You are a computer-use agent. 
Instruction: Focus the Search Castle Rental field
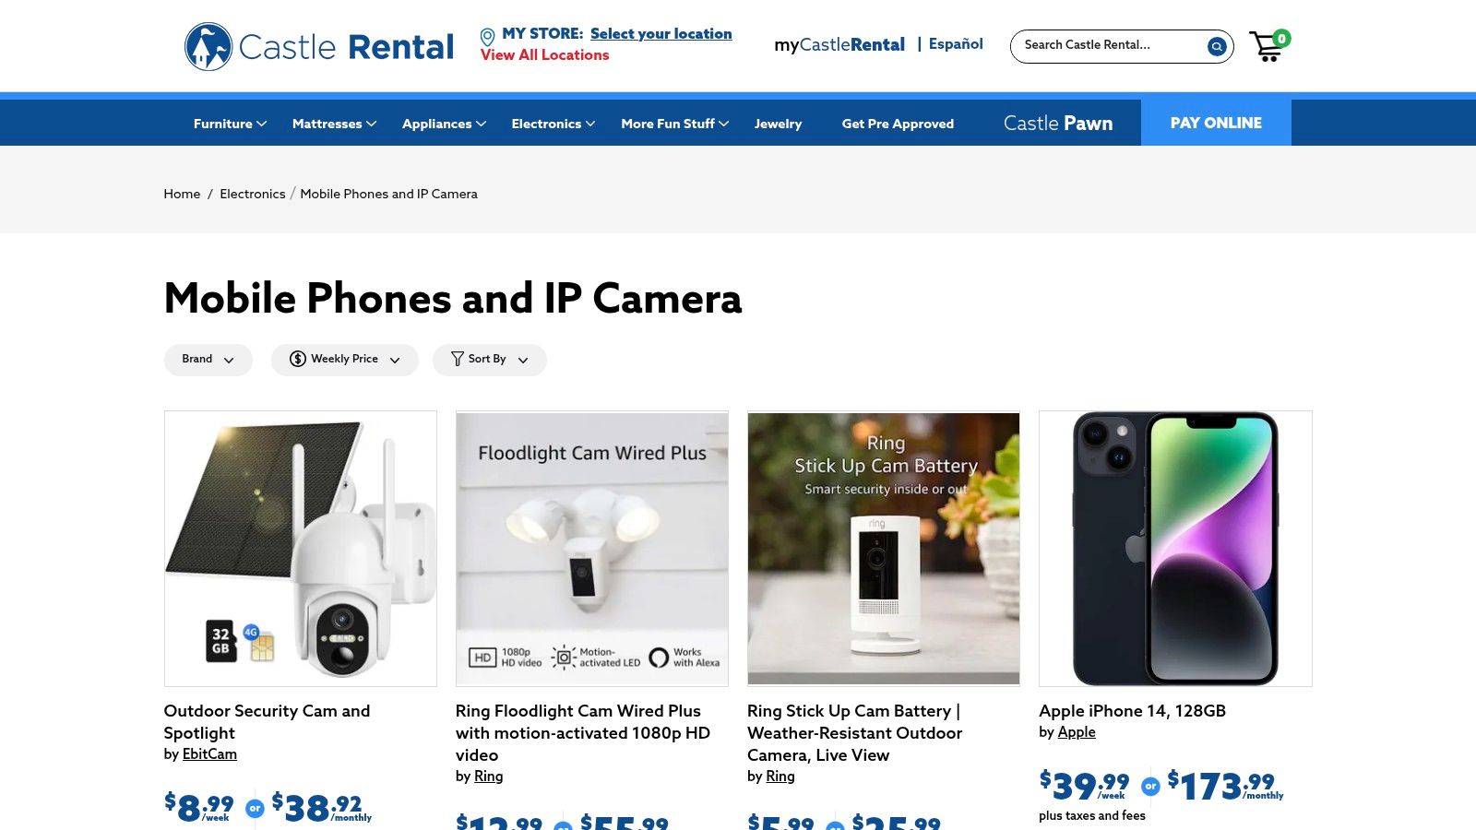point(1112,46)
